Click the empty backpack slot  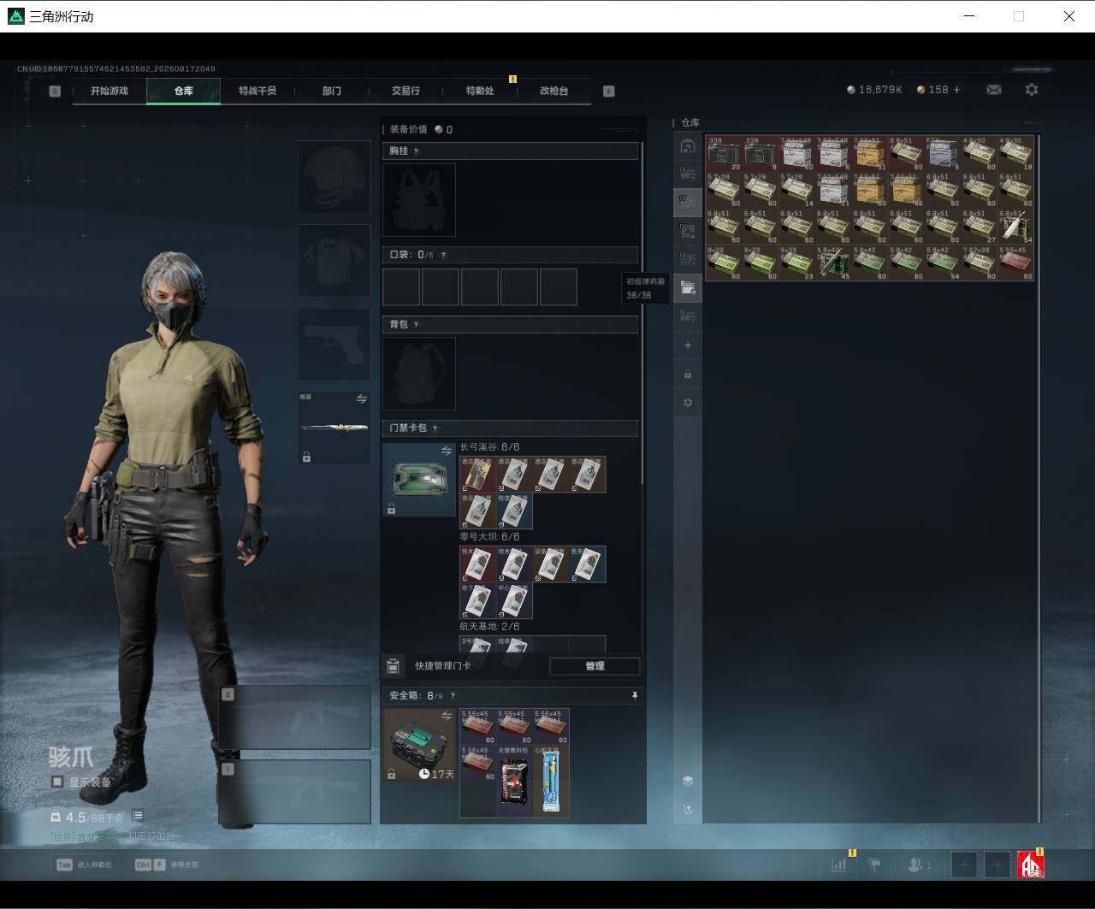point(419,374)
